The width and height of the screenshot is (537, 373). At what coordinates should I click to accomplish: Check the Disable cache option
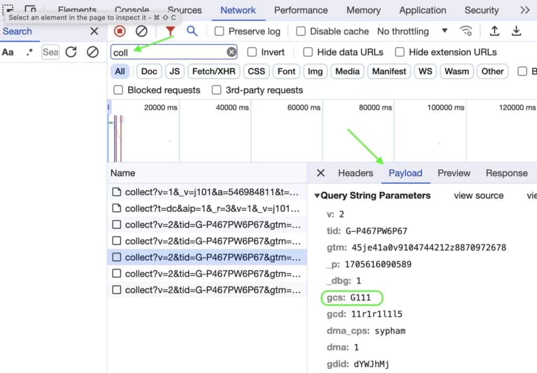(x=300, y=31)
